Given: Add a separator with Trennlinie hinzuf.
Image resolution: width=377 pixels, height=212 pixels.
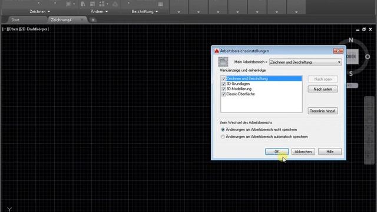Looking at the screenshot, I should pos(323,111).
